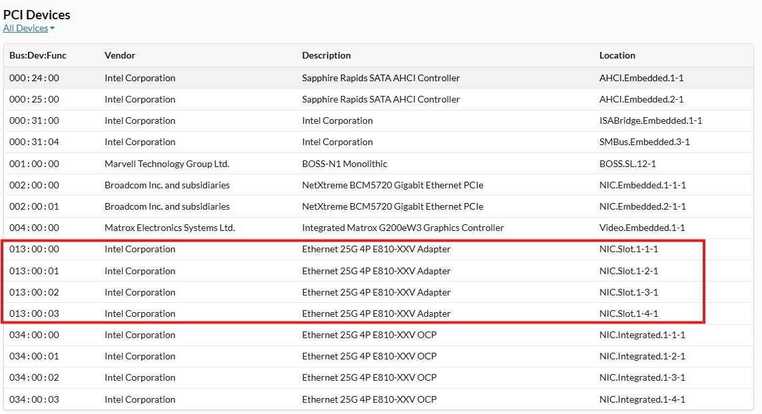Select bus address 002:00:00
762x414 pixels.
coord(34,186)
